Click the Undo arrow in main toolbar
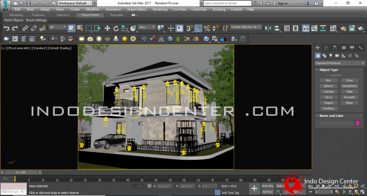The image size is (367, 196). tap(6, 28)
